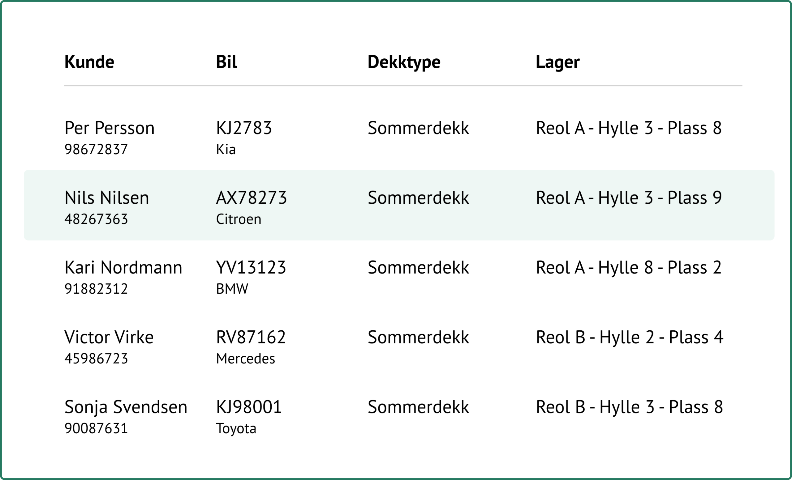Click the Kunde column header
792x480 pixels.
pos(89,62)
